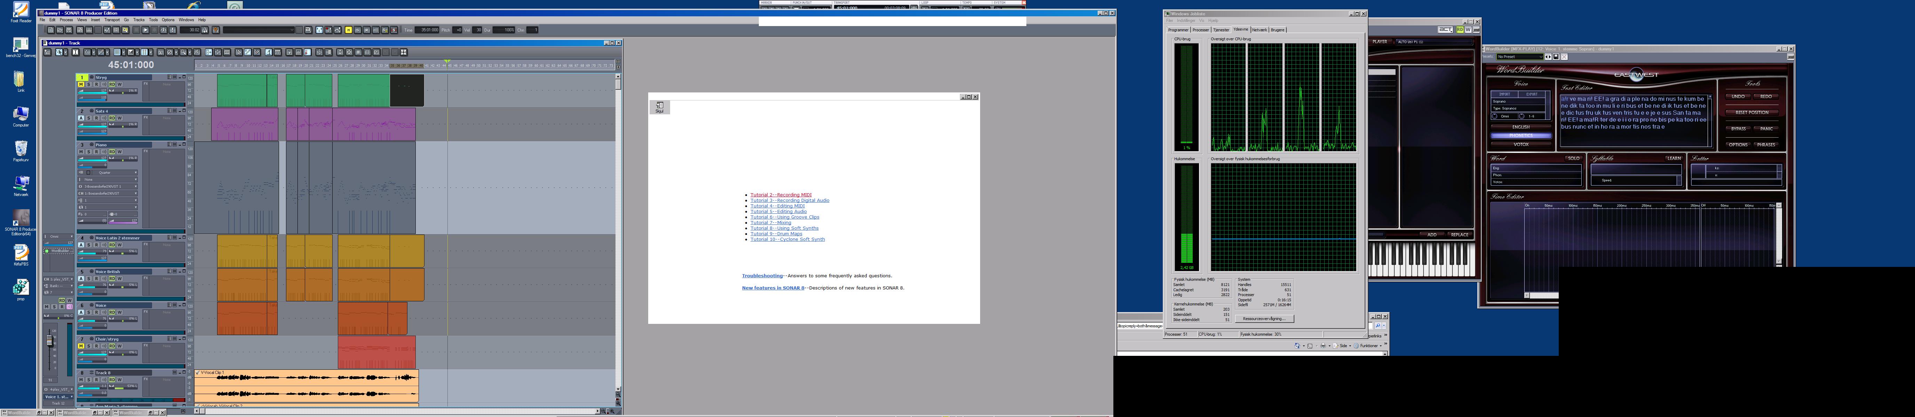
Task: Click the Save project toolbar icon
Action: click(69, 30)
